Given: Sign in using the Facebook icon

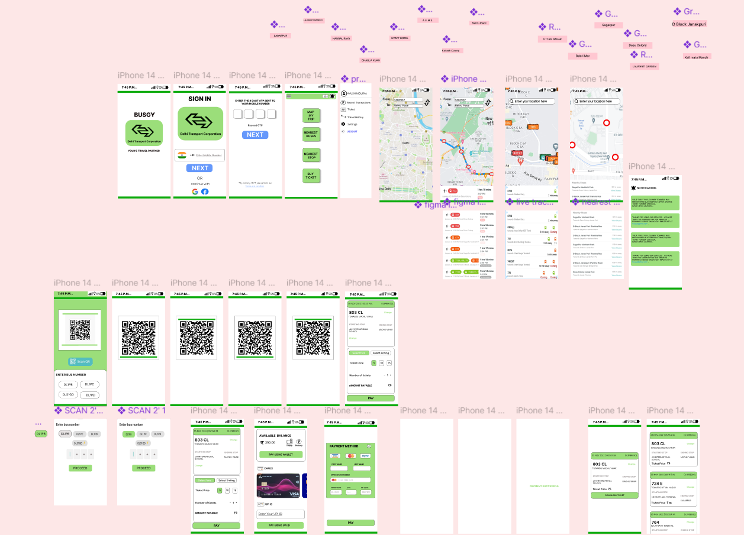Looking at the screenshot, I should click(205, 192).
